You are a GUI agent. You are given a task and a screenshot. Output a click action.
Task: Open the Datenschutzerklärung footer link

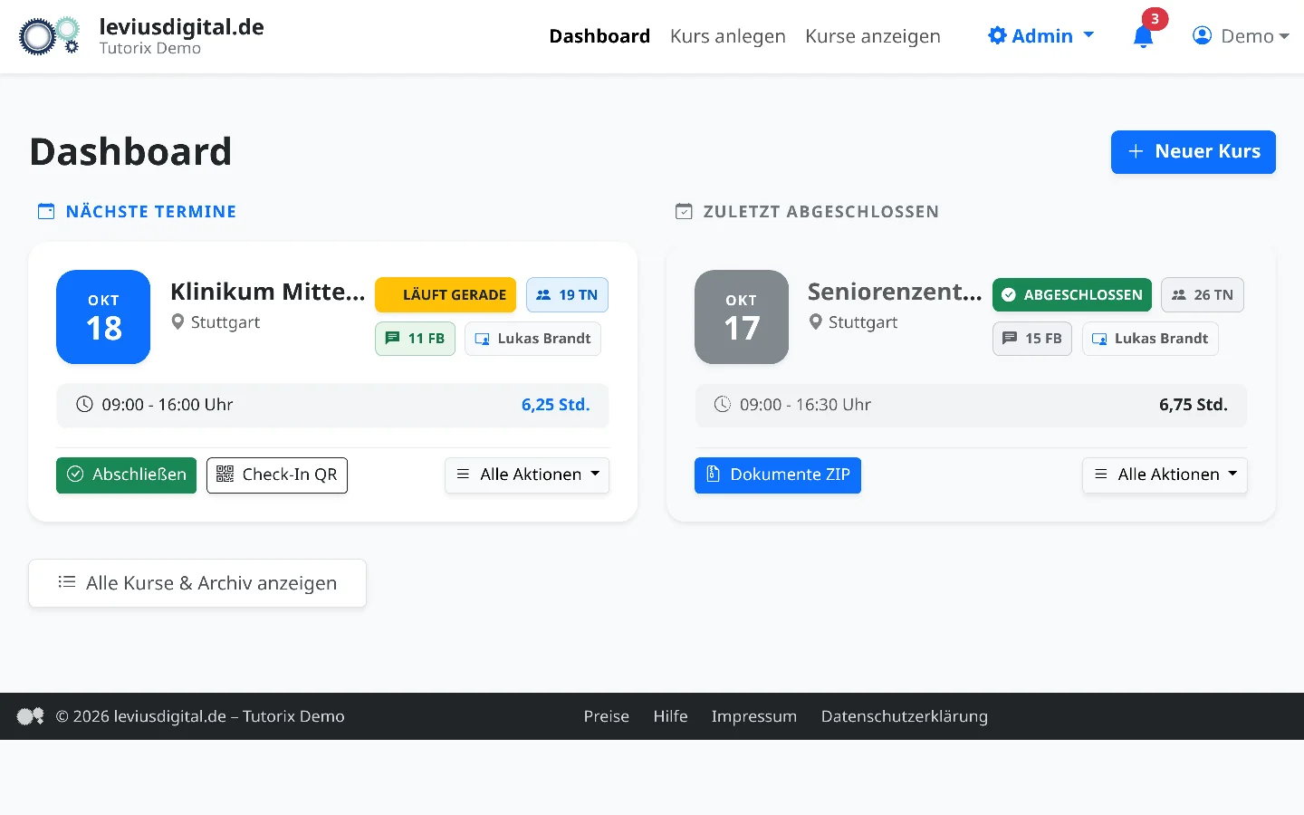pyautogui.click(x=905, y=716)
